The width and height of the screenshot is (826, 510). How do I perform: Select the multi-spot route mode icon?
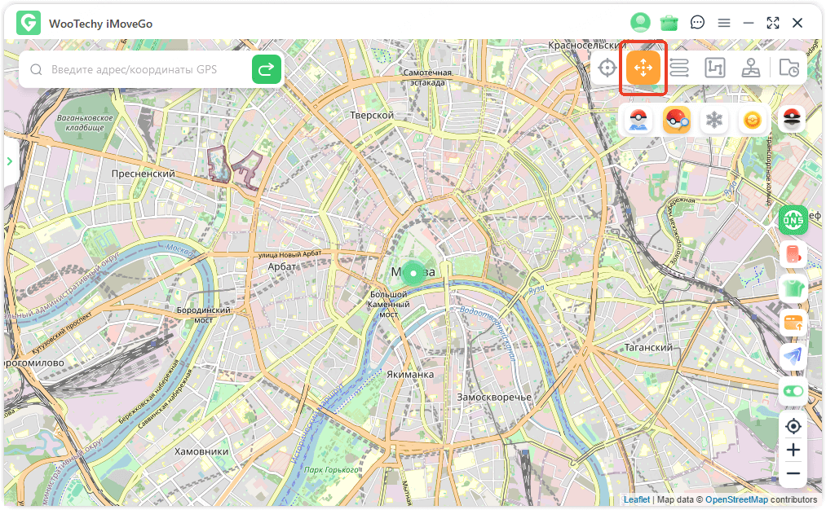click(714, 68)
